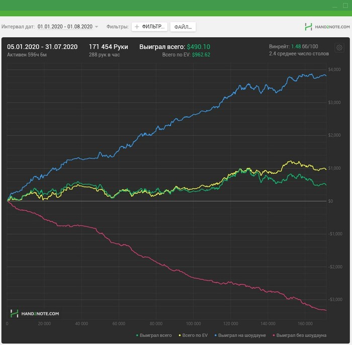Click the -$3,000 axis label
352x345 pixels.
point(335,299)
